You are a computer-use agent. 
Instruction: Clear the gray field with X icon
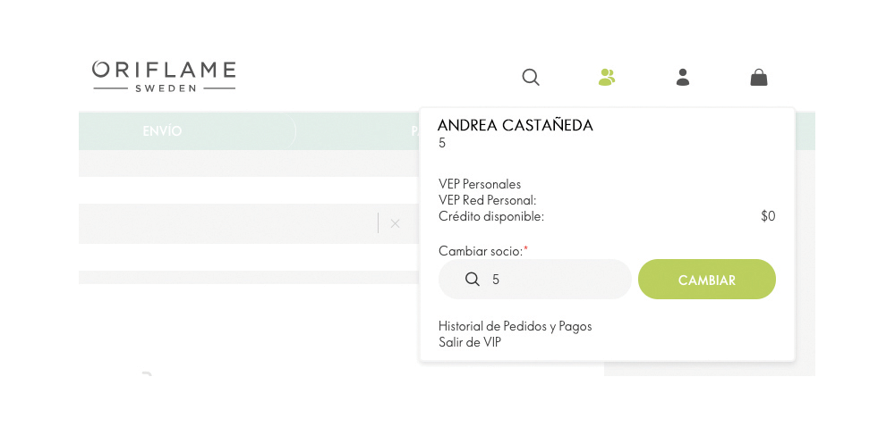point(395,223)
